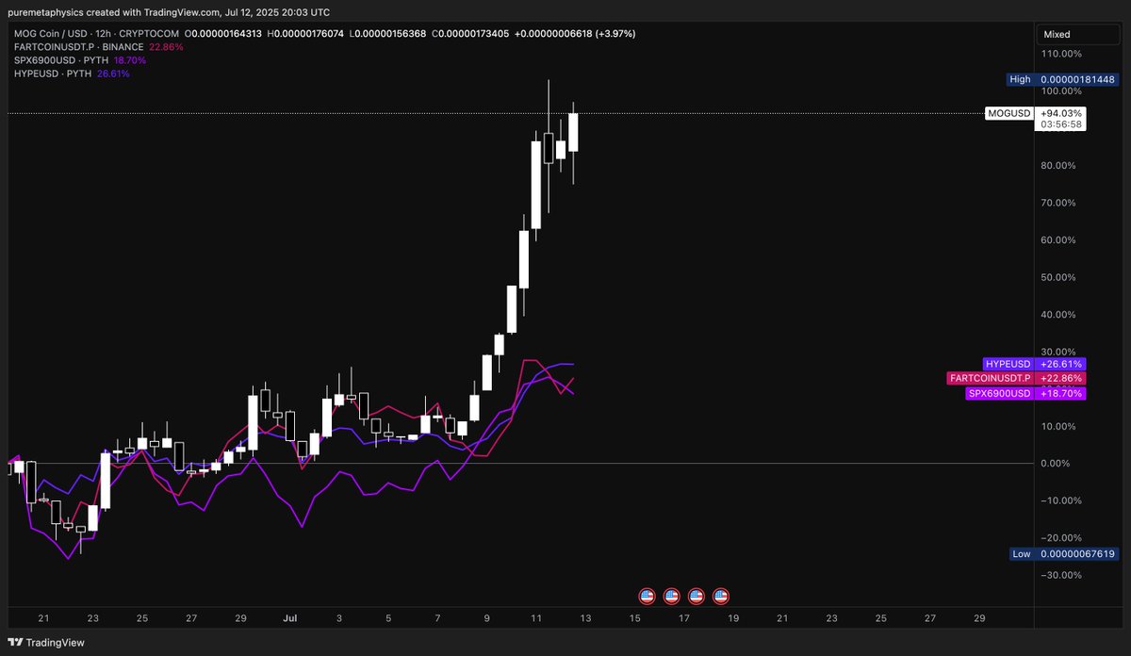Click the SPX6900USD +18.70% scale label
Image resolution: width=1131 pixels, height=656 pixels.
(1026, 393)
